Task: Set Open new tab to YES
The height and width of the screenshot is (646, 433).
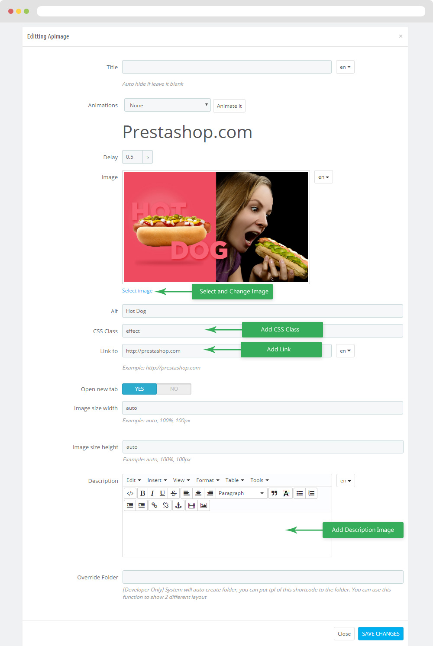Action: (x=139, y=389)
